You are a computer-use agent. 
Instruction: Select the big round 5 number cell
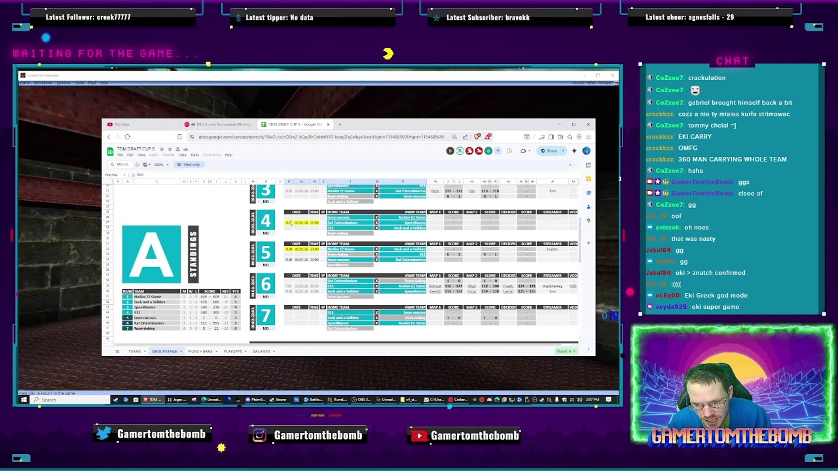click(265, 252)
